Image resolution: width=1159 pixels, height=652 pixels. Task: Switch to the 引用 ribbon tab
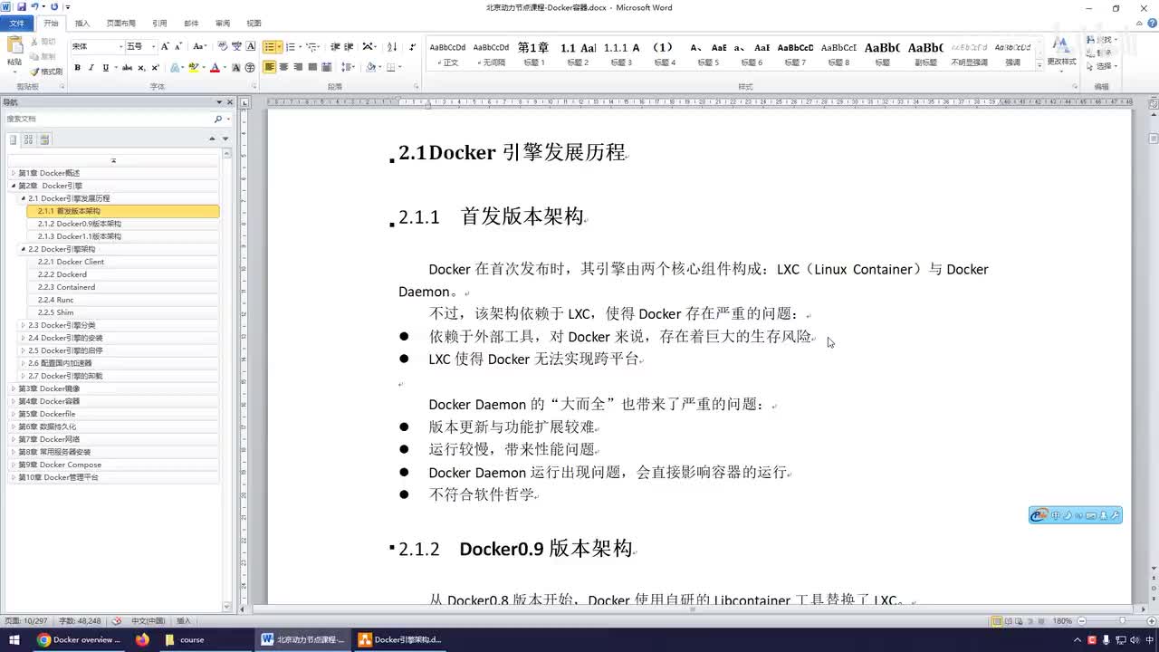click(159, 24)
